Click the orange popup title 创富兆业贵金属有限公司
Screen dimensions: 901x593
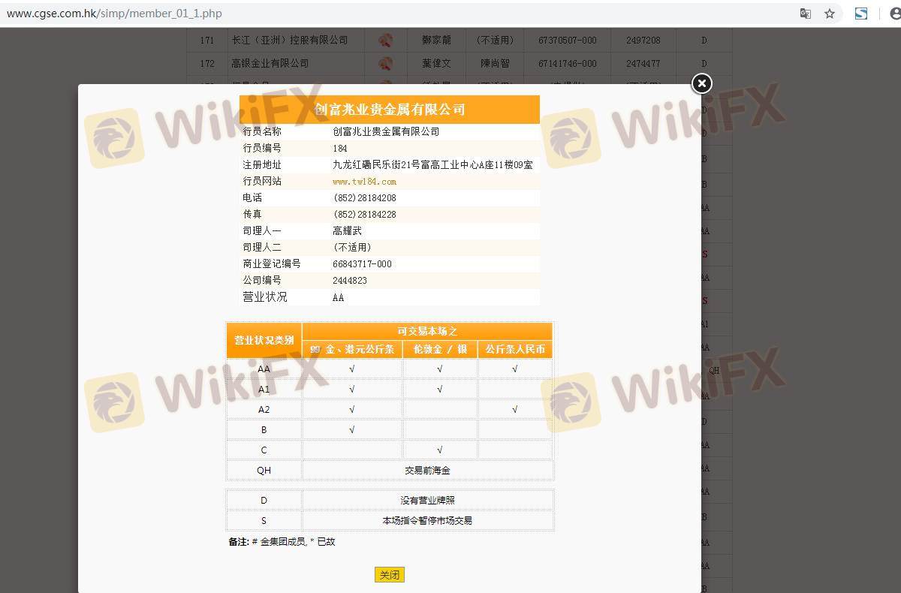390,110
